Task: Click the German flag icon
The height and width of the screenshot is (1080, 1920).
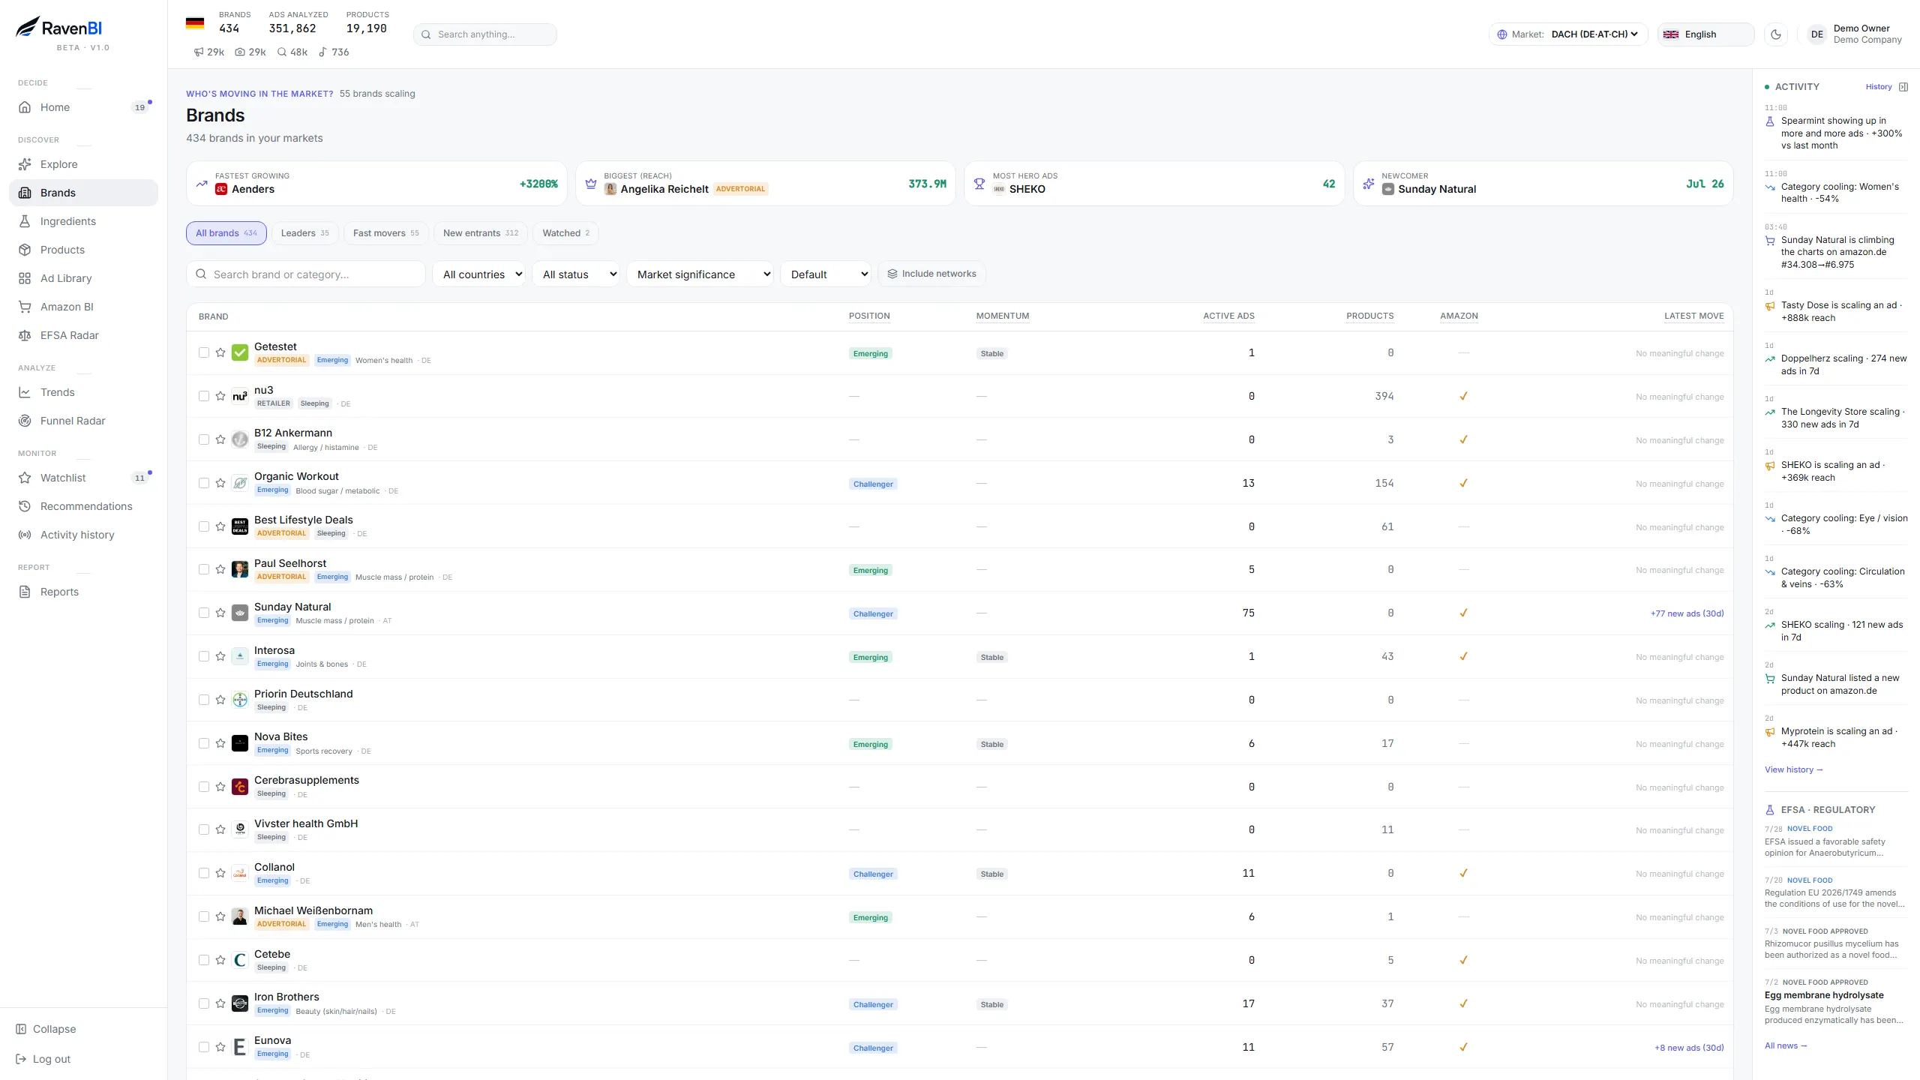Action: [x=195, y=23]
